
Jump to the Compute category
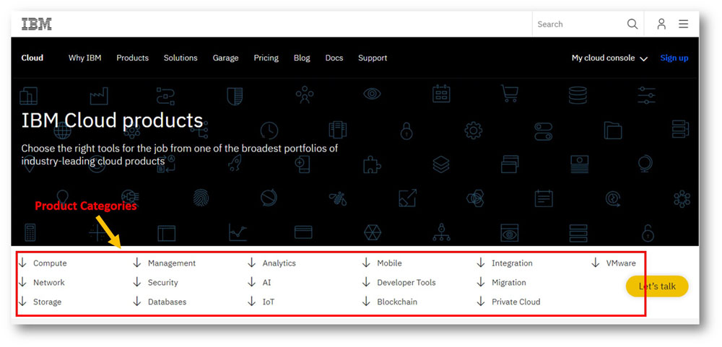coord(50,263)
